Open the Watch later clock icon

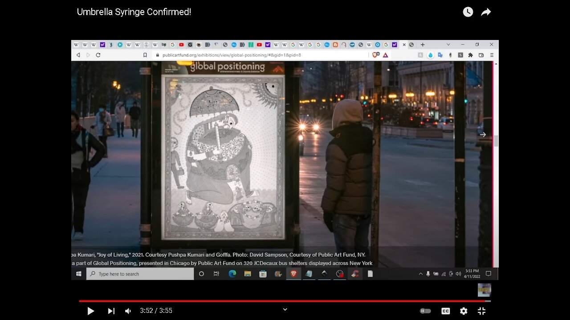pos(468,12)
